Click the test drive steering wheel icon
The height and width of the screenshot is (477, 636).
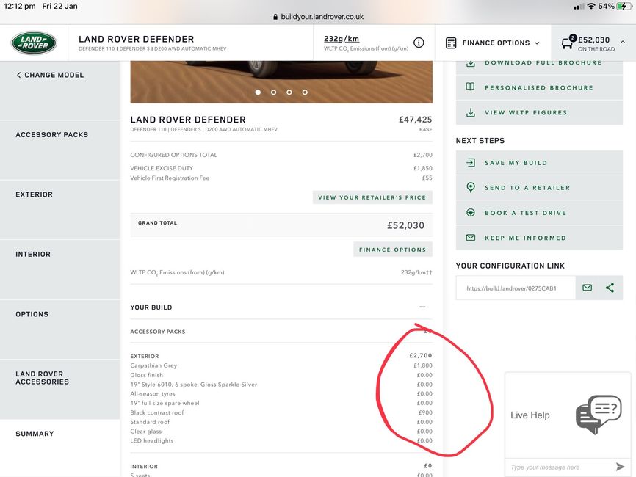(471, 212)
